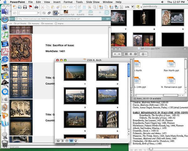Select slide 1 thumbnail in 15th It. Arch
Viewport: 188px width, 151px height.
pyautogui.click(x=75, y=72)
